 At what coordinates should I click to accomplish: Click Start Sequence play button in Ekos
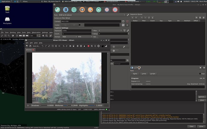click(200, 68)
